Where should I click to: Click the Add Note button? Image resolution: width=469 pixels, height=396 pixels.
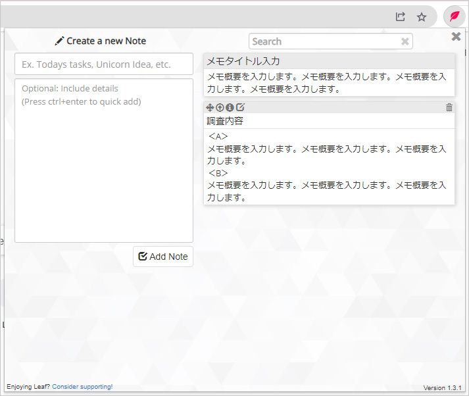pyautogui.click(x=163, y=257)
